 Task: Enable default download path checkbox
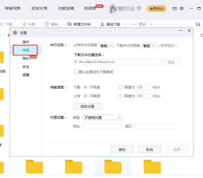76,72
